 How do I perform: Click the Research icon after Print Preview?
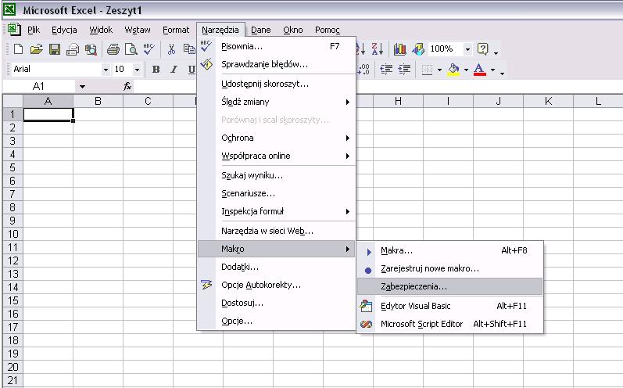(x=91, y=49)
